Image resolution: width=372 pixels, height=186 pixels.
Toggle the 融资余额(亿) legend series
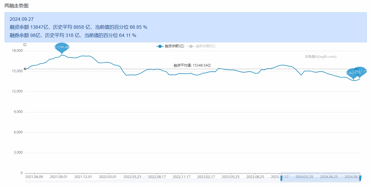click(x=174, y=46)
